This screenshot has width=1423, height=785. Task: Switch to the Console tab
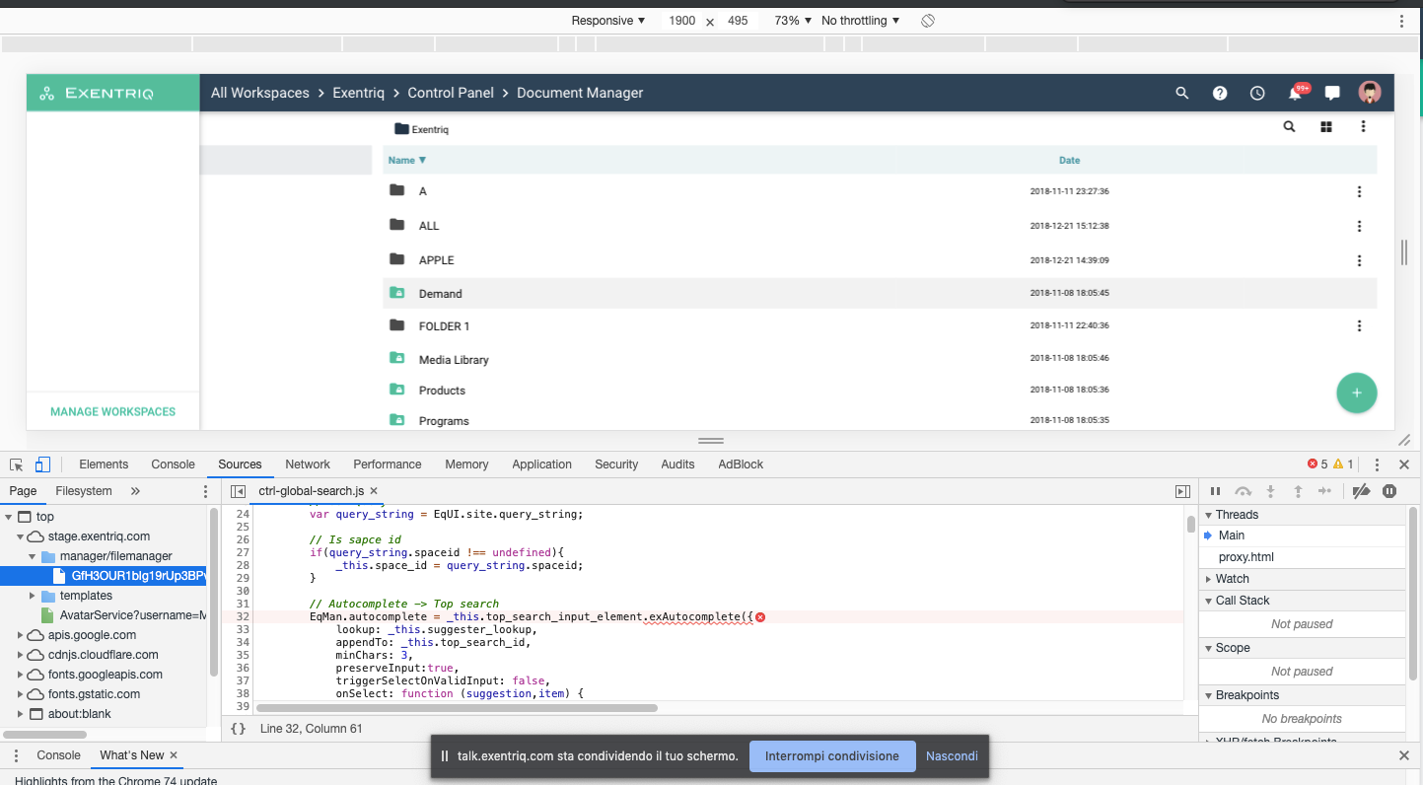[173, 464]
